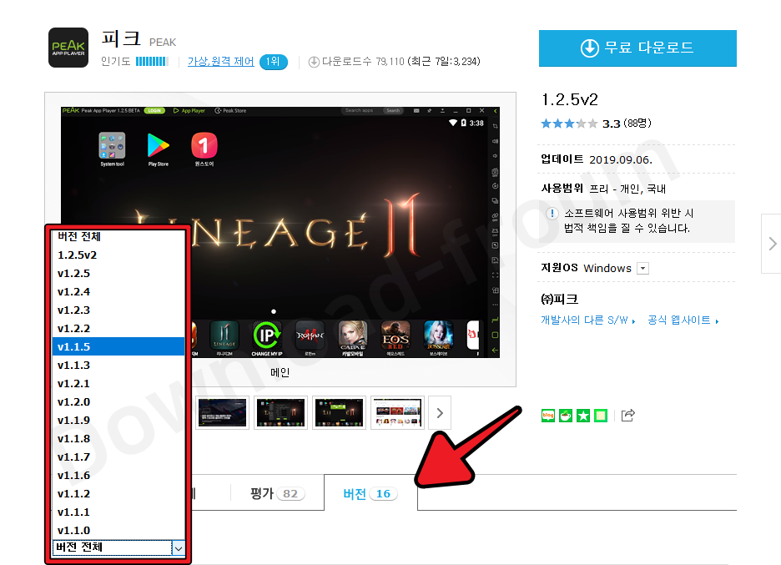The image size is (781, 565).
Task: Choose v1.2.2 in the version list
Action: pos(118,329)
